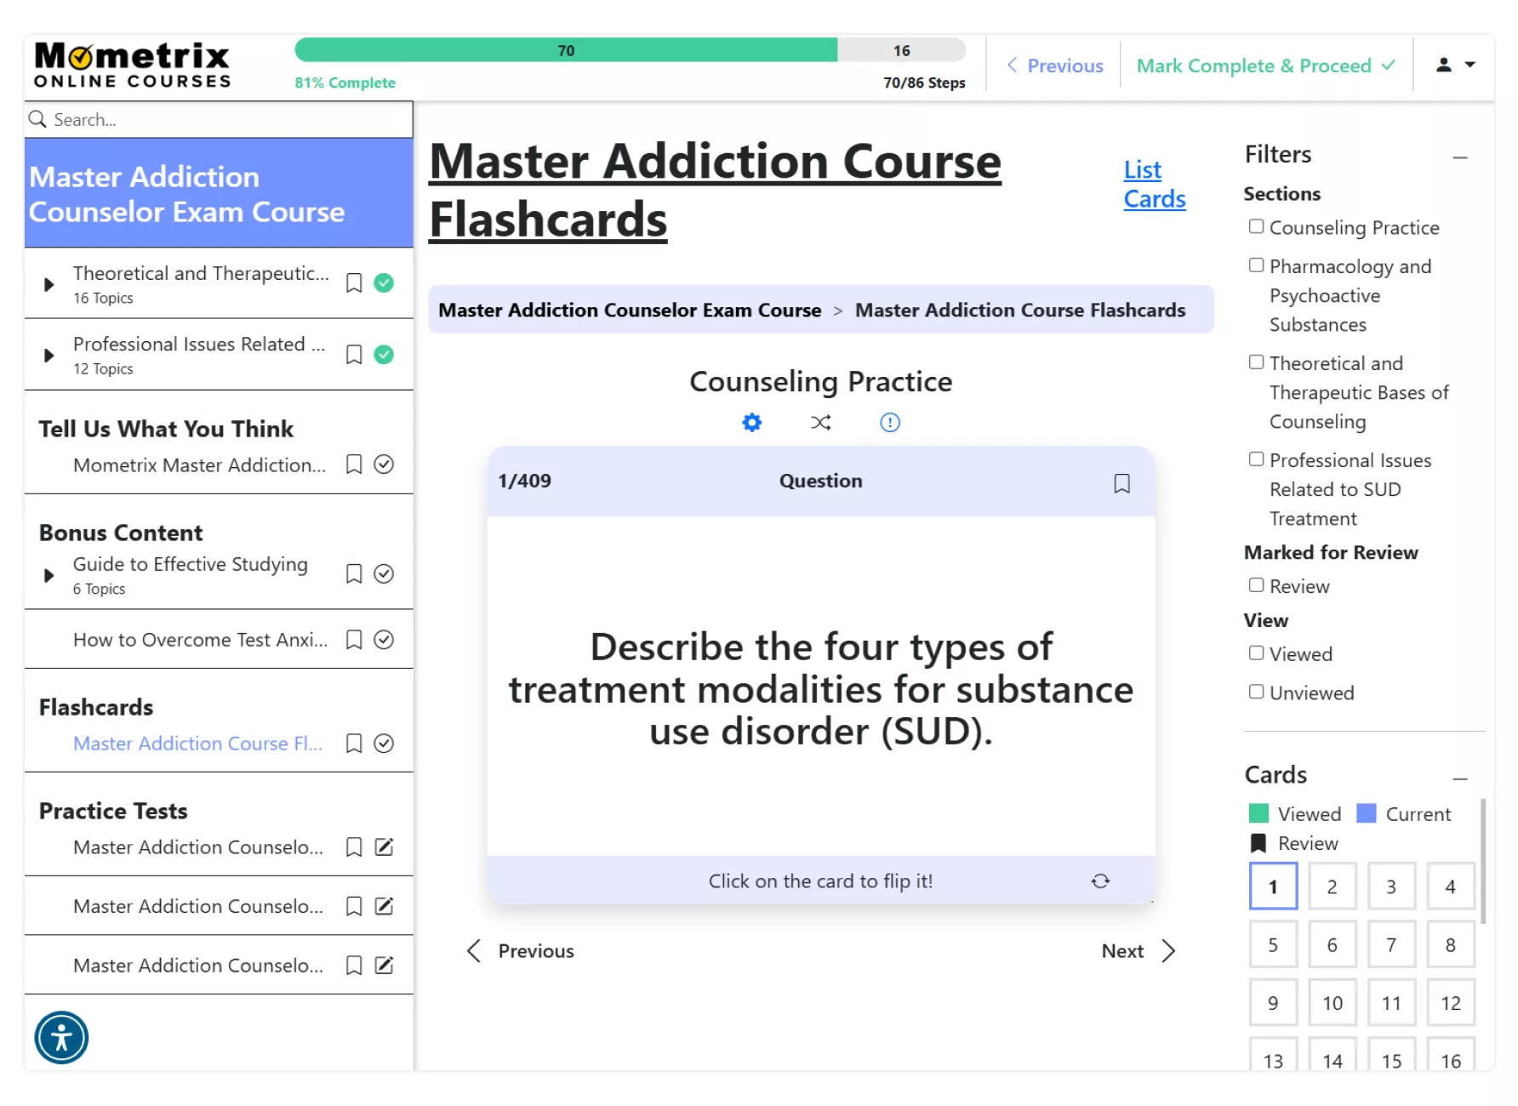Open the List Cards link
Image resolution: width=1518 pixels, height=1106 pixels.
1154,185
